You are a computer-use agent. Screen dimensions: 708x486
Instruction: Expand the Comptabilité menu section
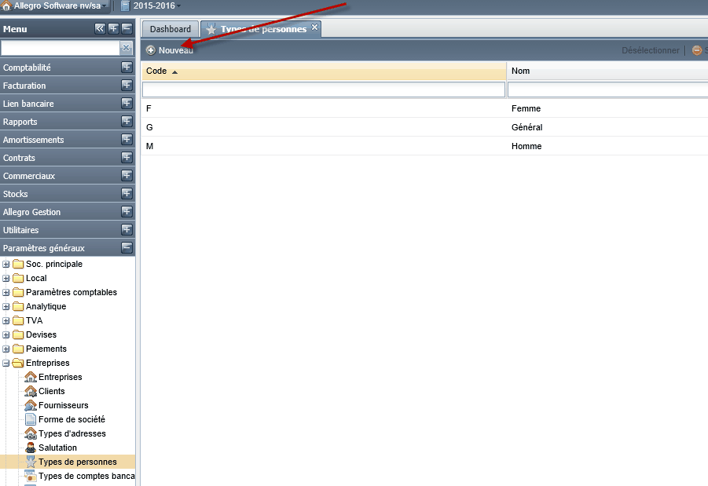[127, 68]
